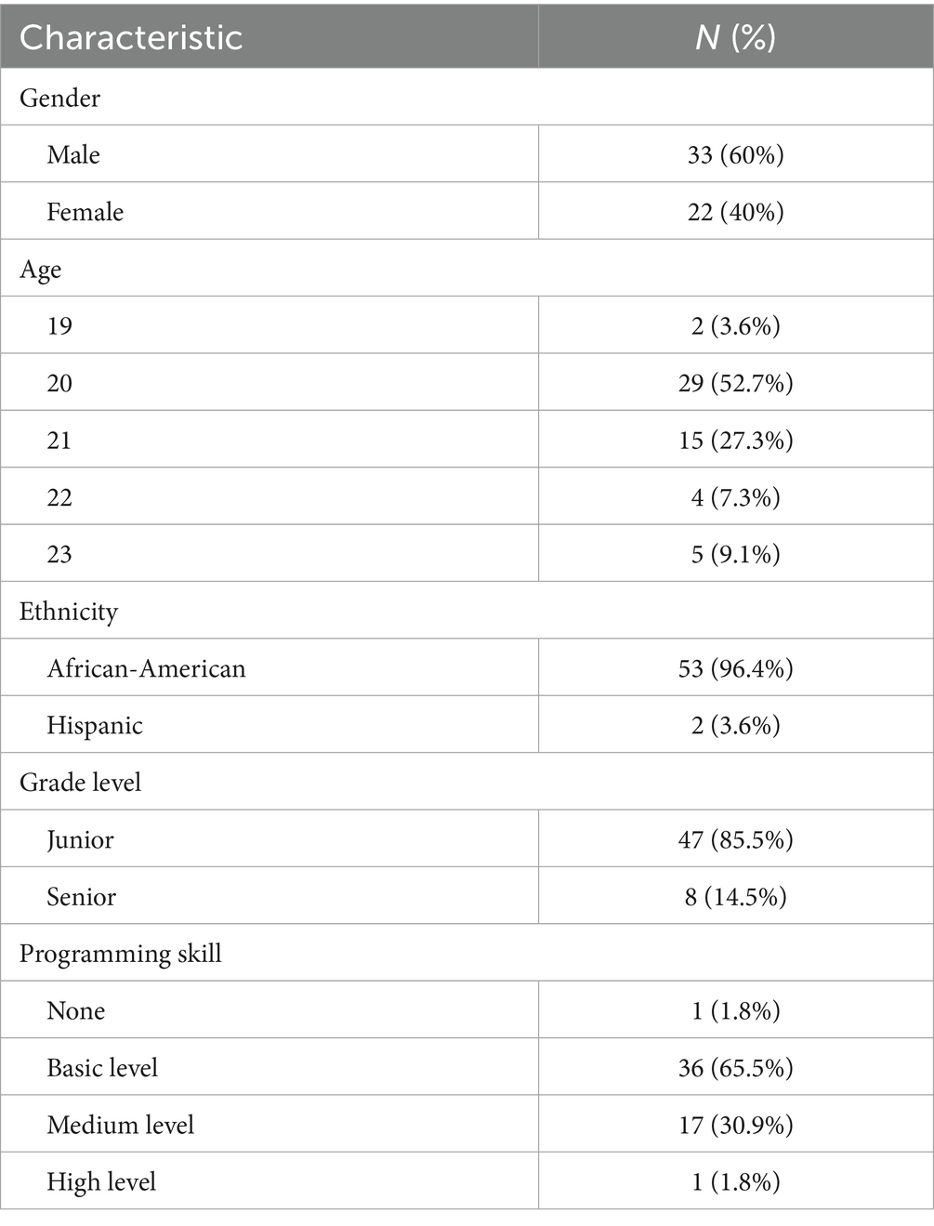Select the Junior value 47 (85.5%)
Image resolution: width=934 pixels, height=1226 pixels.
(735, 839)
